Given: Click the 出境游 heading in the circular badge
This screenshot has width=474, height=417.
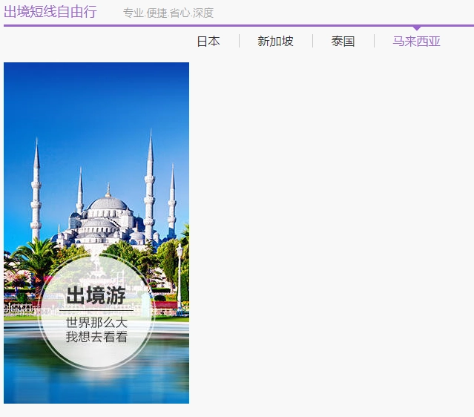Looking at the screenshot, I should tap(96, 295).
